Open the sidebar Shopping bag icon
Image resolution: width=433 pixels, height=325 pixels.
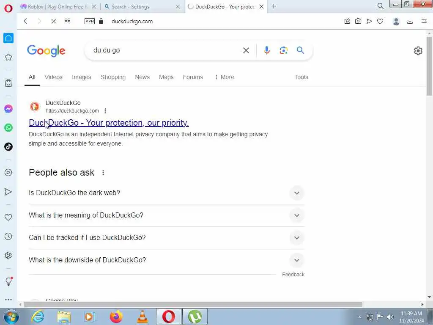click(x=8, y=83)
